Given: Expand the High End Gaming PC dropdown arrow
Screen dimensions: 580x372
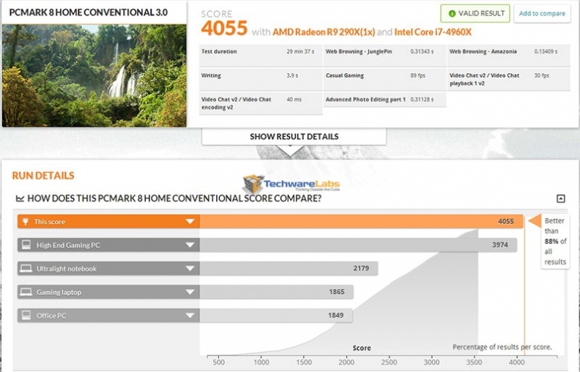Looking at the screenshot, I should [190, 245].
